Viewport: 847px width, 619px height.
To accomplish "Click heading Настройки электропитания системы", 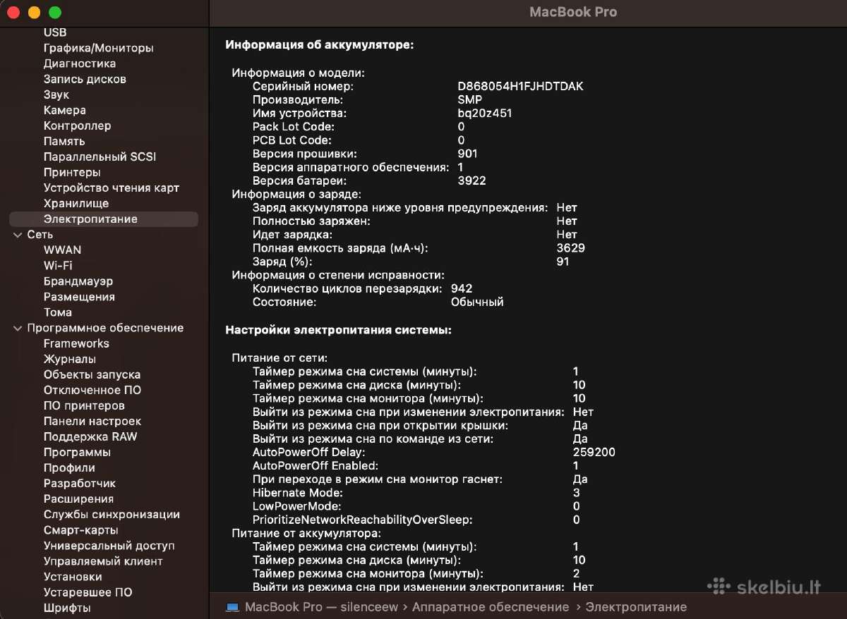I will [338, 329].
